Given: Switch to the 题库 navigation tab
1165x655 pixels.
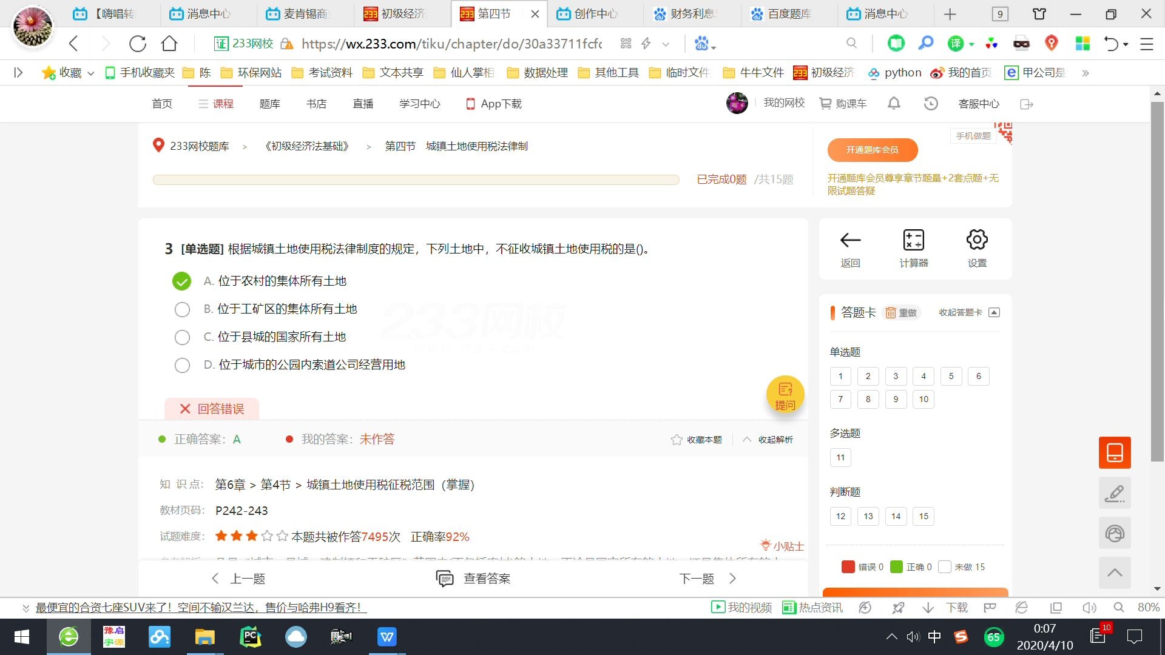Looking at the screenshot, I should (x=269, y=103).
